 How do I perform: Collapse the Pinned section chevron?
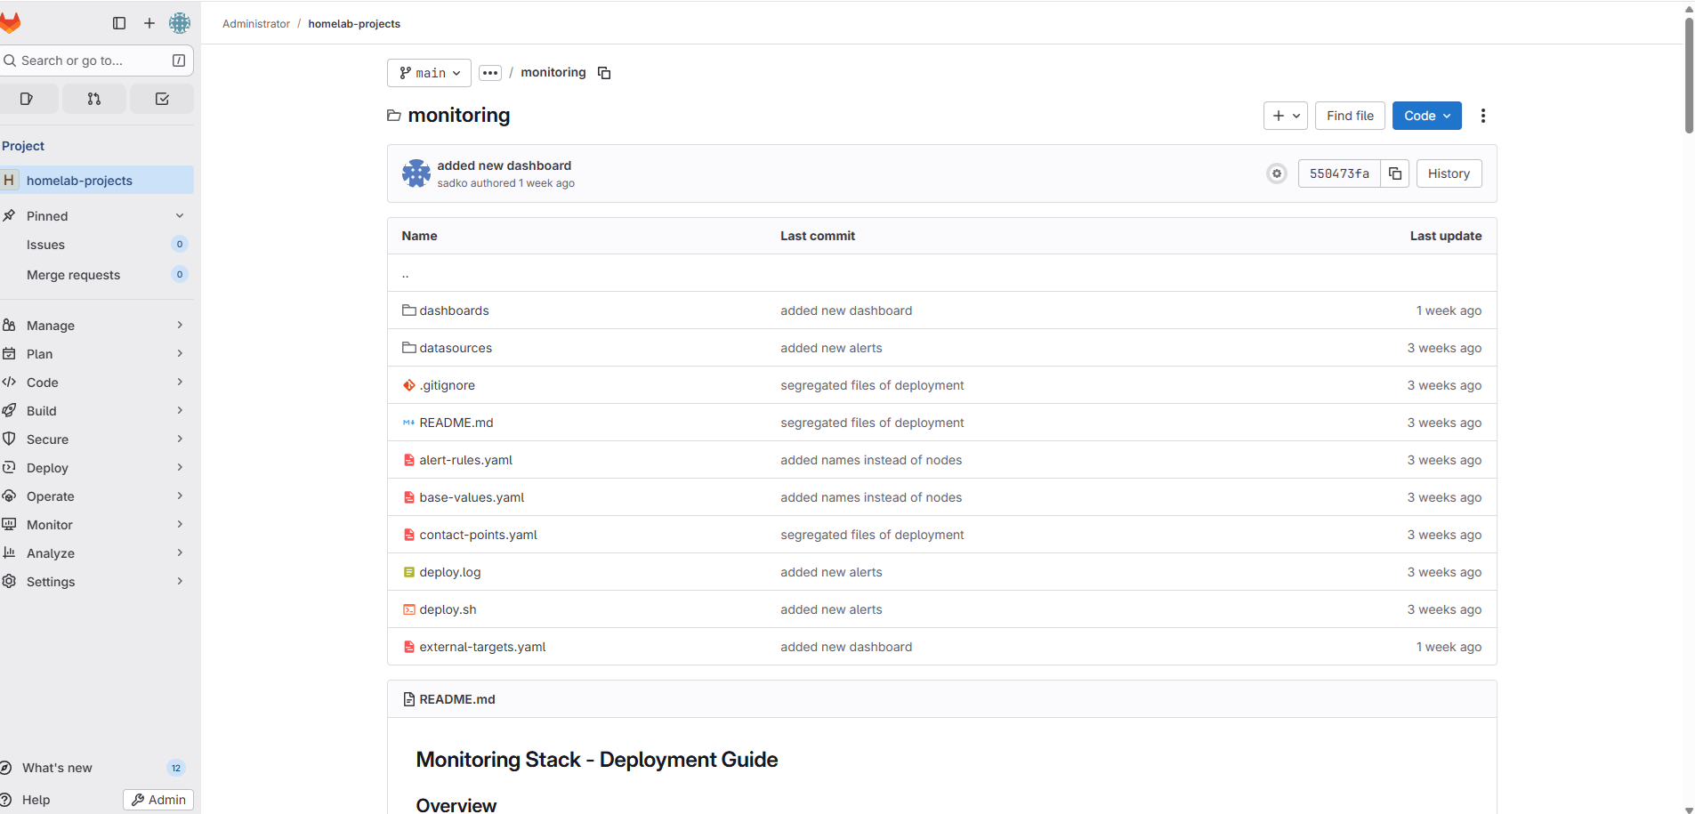tap(179, 215)
